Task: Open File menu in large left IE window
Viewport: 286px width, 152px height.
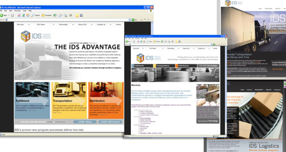Action: click(1, 11)
